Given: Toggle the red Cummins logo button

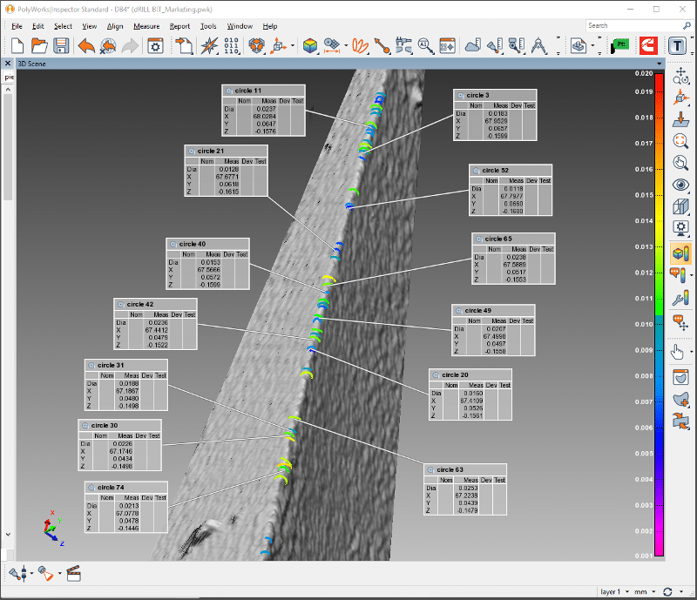Looking at the screenshot, I should pyautogui.click(x=648, y=45).
